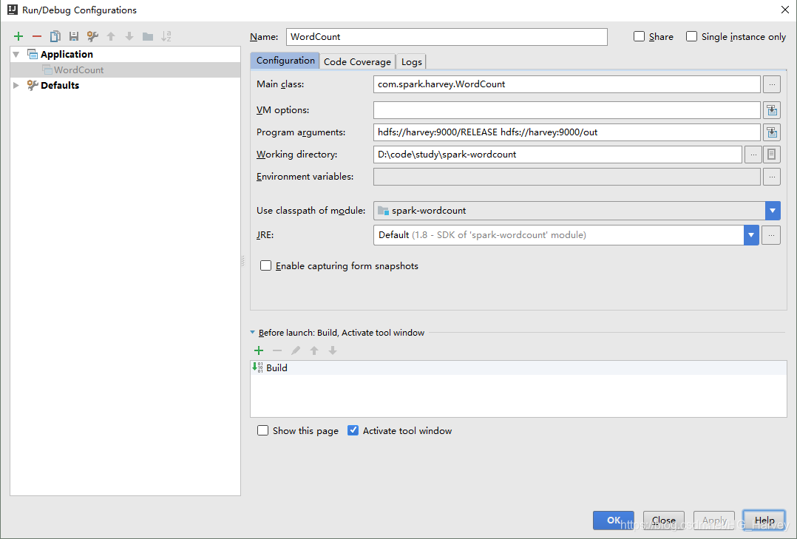
Task: Expand VM options editor icon
Action: pyautogui.click(x=772, y=110)
